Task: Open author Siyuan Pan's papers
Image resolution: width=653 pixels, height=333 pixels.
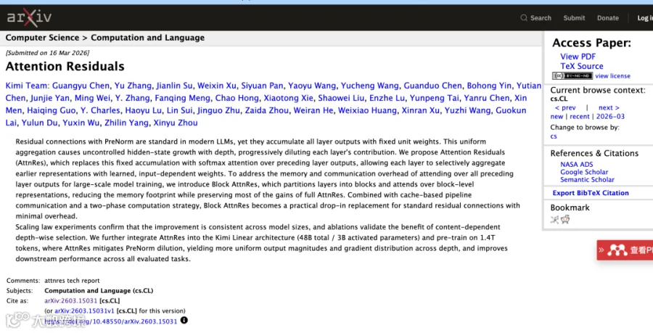Action: (x=262, y=86)
